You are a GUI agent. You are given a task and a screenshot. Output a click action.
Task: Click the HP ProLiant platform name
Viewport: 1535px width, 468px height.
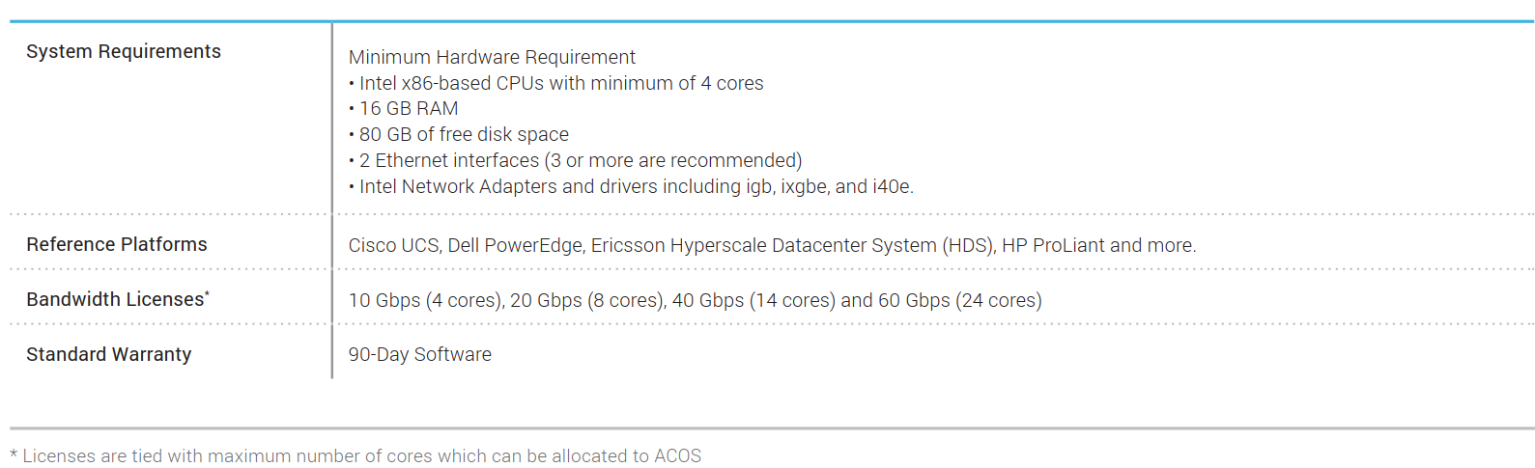(1053, 246)
